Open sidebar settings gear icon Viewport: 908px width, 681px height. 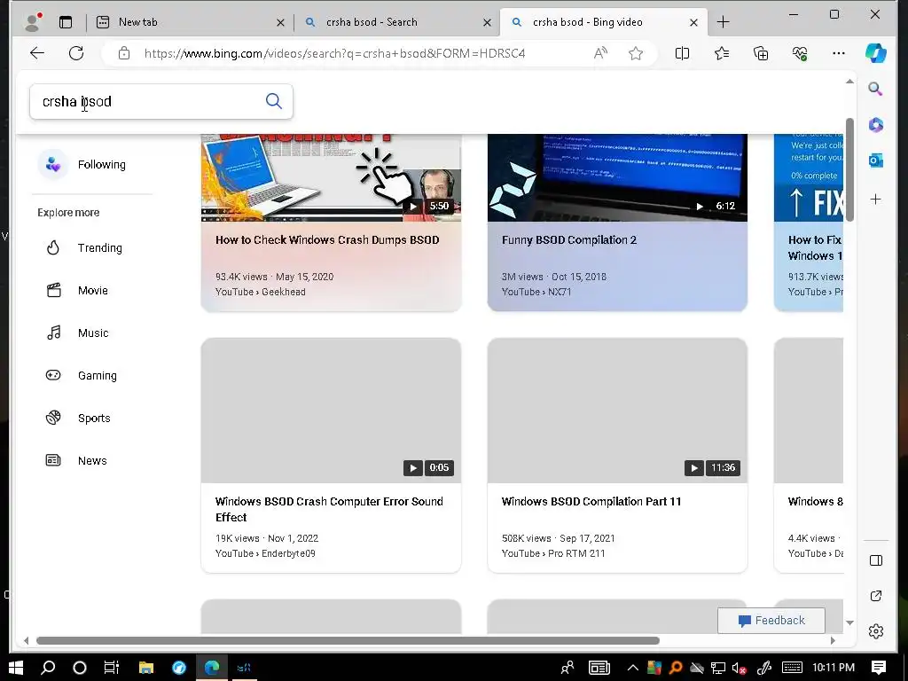click(x=876, y=631)
